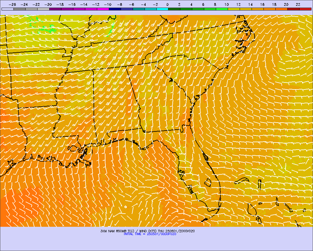
Task: Click the Lake Okeechobee outline in Florida
Action: [208, 183]
